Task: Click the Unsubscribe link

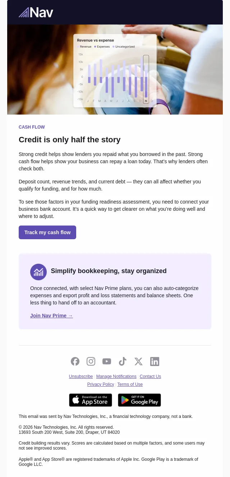Action: [81, 376]
